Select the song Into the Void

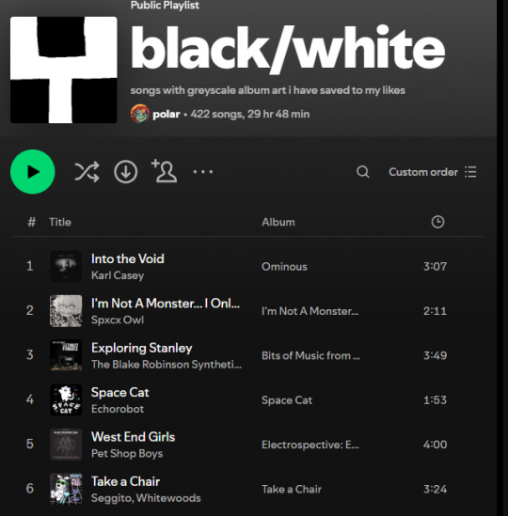coord(128,259)
